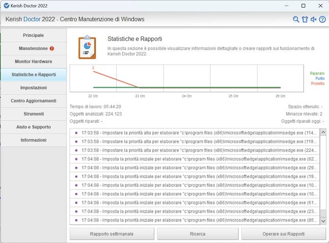Click the Ricerca button
Viewport: 329px width, 243px height.
[198, 234]
